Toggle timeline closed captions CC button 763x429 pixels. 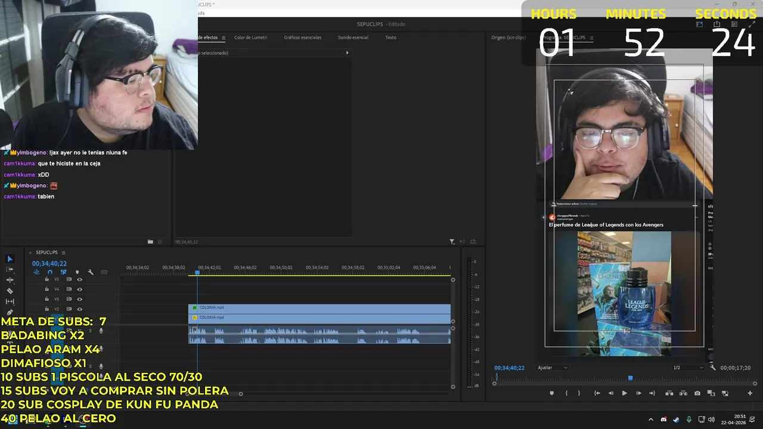pyautogui.click(x=104, y=272)
